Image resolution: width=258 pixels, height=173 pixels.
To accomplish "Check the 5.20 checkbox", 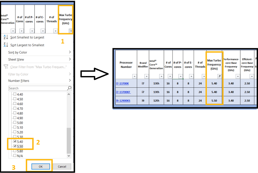I will (15, 132).
